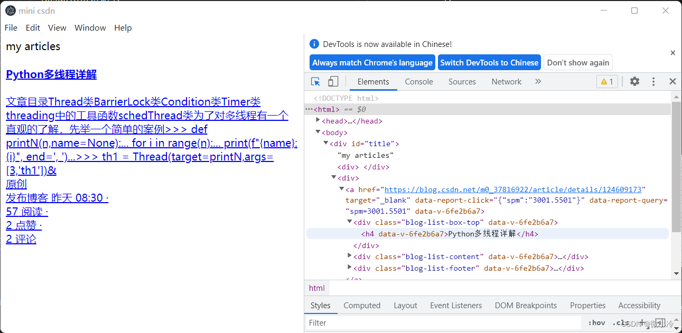
Task: Click Switch DevTools to Chinese button
Action: click(x=489, y=62)
